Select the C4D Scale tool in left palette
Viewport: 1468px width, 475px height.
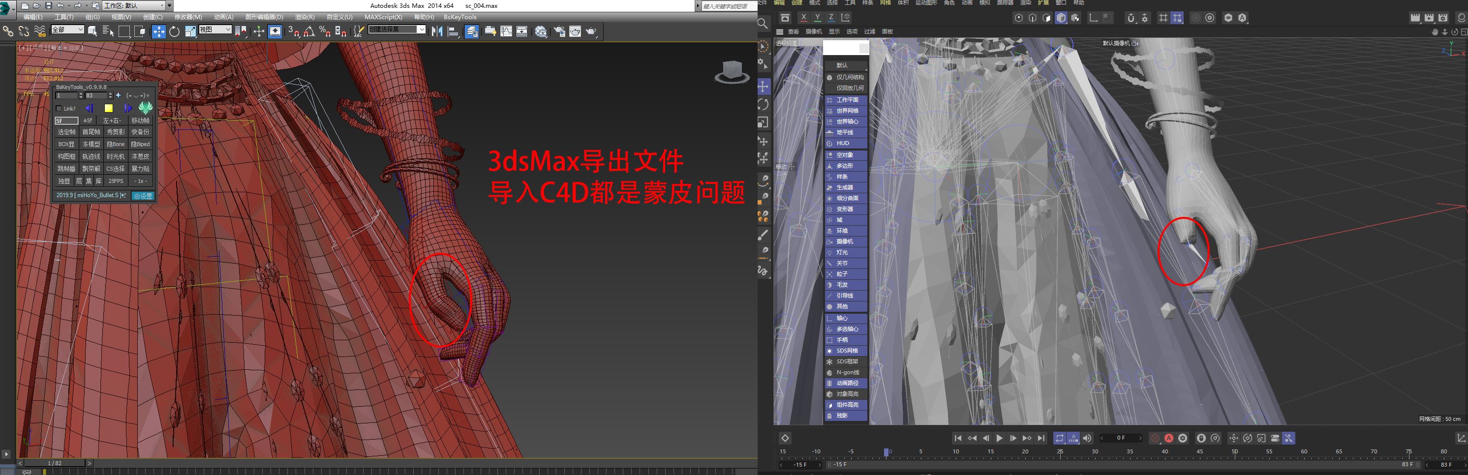764,122
